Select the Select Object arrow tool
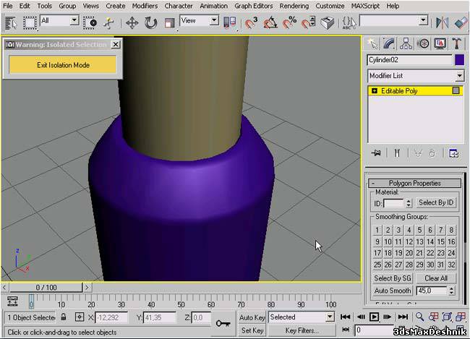 click(11, 23)
